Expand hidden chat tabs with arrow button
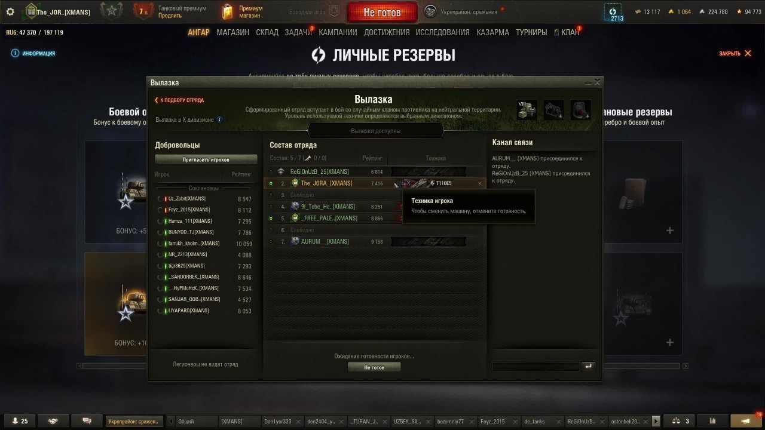The width and height of the screenshot is (765, 430). 656,421
